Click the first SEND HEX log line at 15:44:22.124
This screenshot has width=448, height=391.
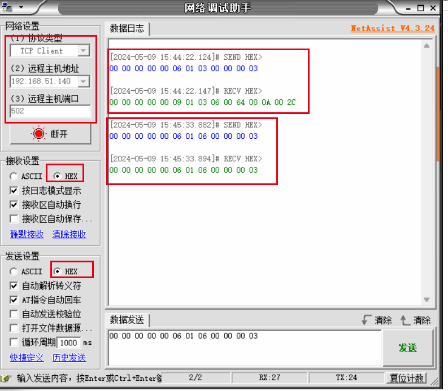[x=186, y=57]
